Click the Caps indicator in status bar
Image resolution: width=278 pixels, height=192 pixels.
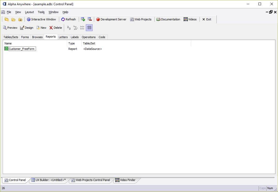click(263, 188)
